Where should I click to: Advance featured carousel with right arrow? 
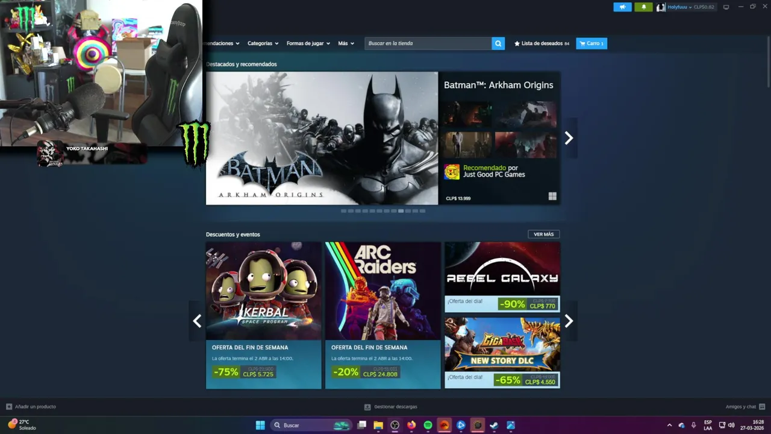click(x=569, y=138)
